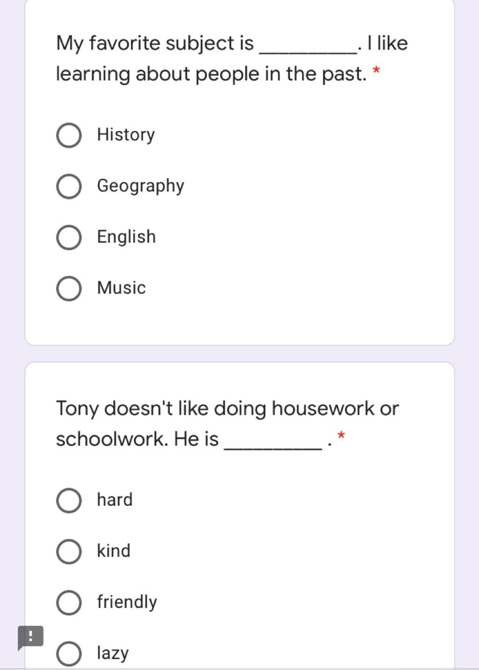Viewport: 479px width, 670px height.
Task: Click the red asterisk after 'the past.'
Action: pyautogui.click(x=376, y=71)
